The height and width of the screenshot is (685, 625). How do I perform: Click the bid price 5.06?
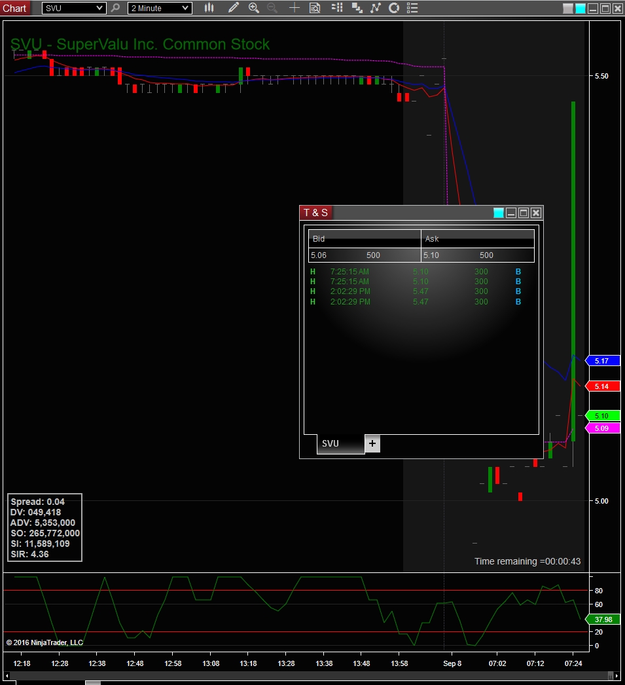tap(319, 255)
